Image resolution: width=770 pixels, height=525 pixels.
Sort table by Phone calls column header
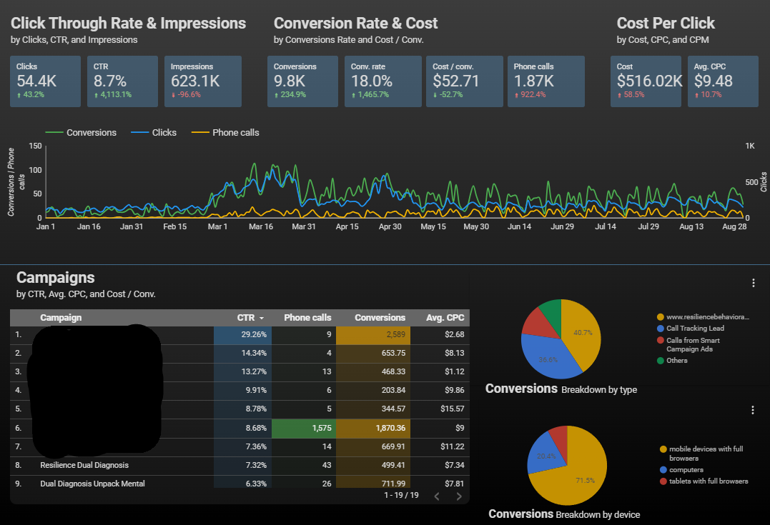click(x=307, y=318)
